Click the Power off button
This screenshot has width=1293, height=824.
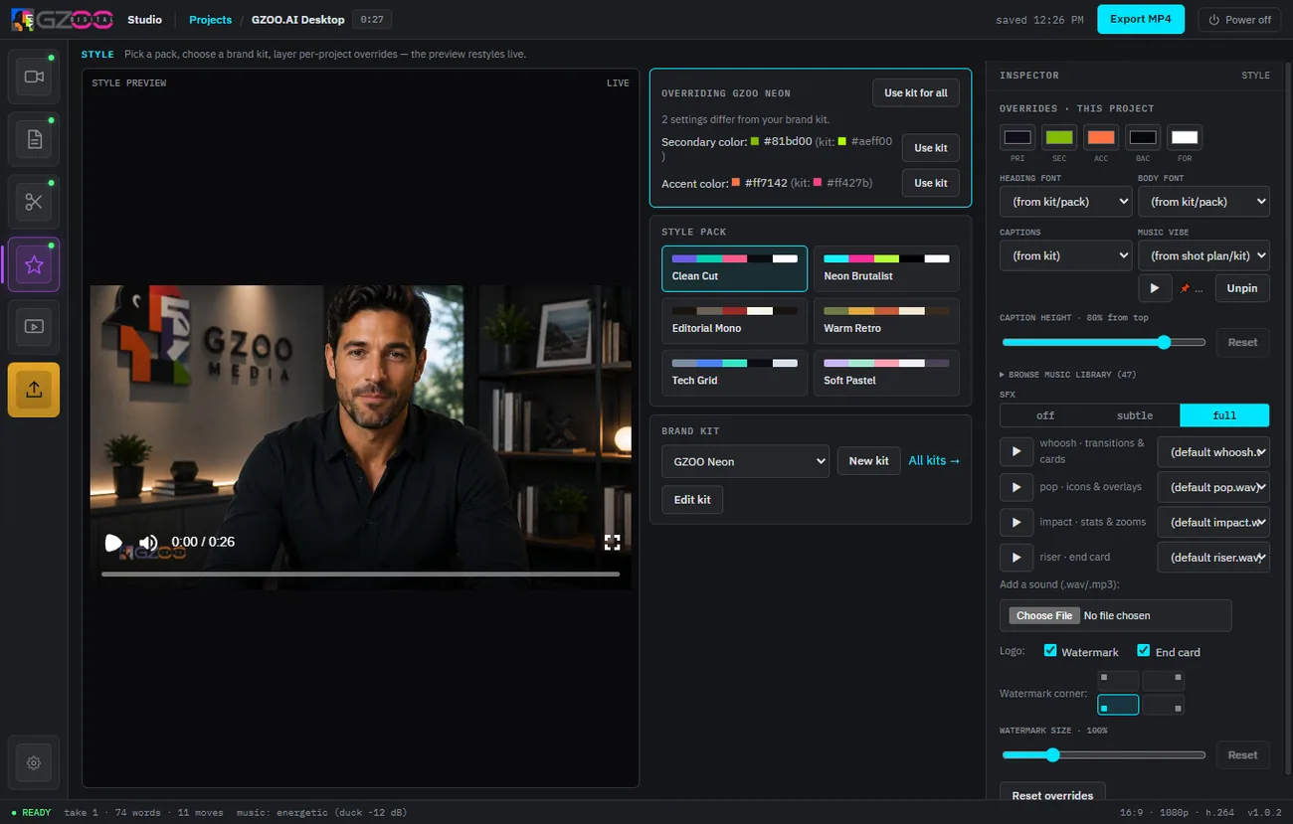1239,20
